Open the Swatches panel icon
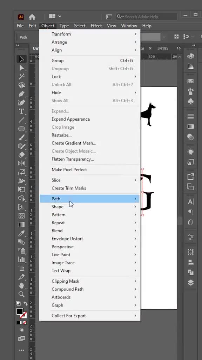Screen dimensions: 202x360 click(x=190, y=81)
